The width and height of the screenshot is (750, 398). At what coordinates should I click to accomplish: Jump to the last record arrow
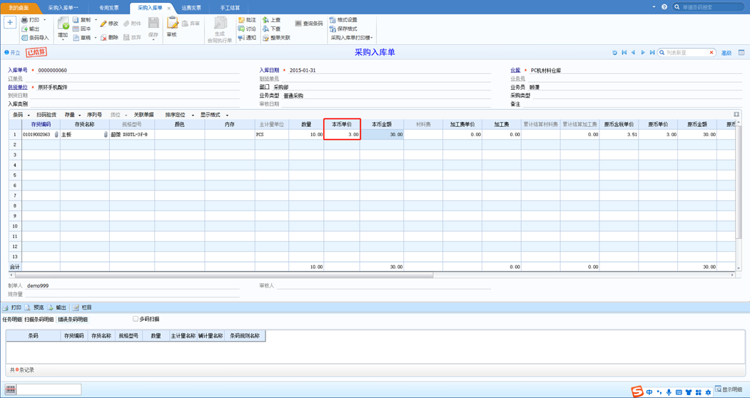652,53
